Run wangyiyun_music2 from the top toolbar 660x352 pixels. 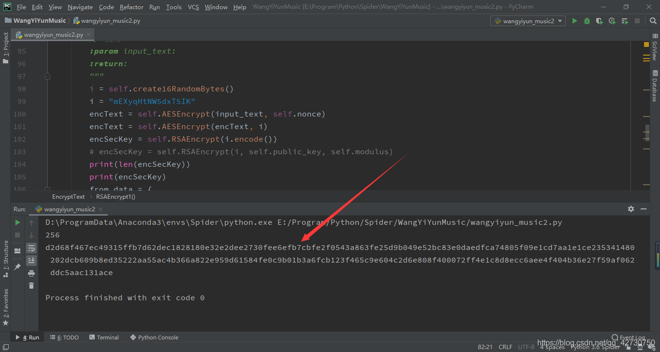tap(574, 21)
